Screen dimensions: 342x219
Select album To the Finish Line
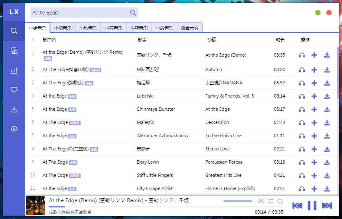(x=223, y=136)
